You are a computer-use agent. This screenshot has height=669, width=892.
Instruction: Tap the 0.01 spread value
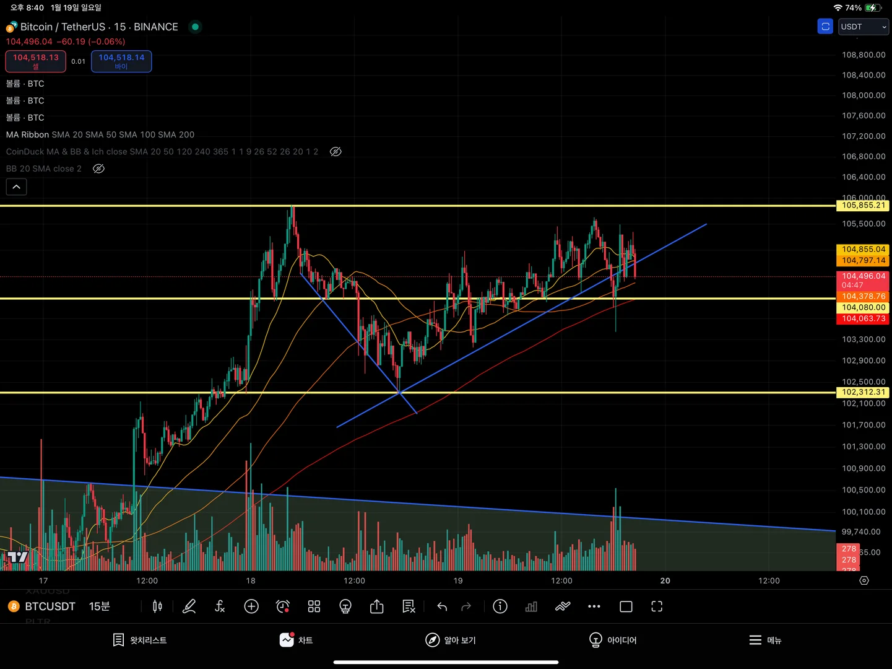click(x=78, y=61)
